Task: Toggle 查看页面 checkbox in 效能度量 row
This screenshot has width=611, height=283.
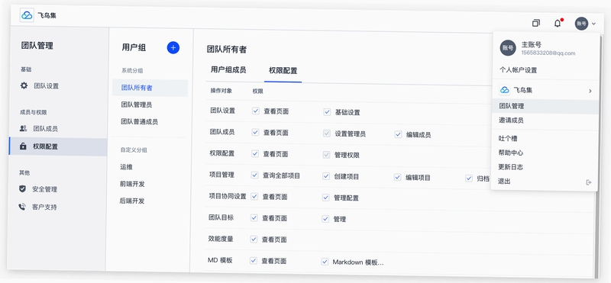Action: point(254,239)
